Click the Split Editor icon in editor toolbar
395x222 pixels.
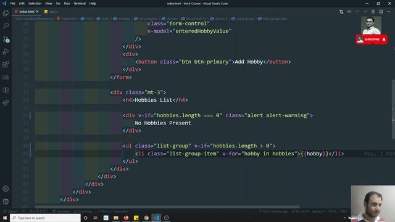coord(381,12)
